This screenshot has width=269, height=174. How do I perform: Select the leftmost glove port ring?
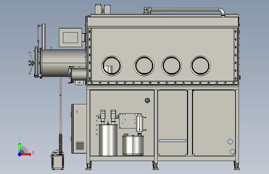tap(112, 66)
